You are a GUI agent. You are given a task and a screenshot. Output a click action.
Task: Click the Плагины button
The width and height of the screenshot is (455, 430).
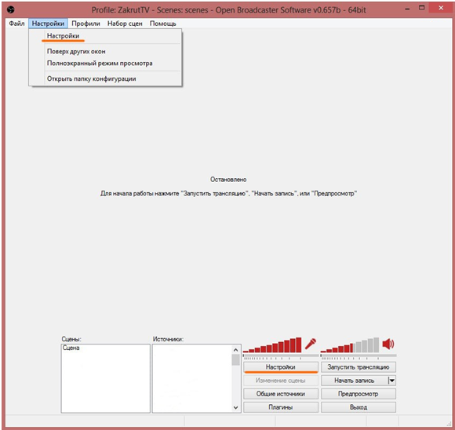(x=281, y=407)
